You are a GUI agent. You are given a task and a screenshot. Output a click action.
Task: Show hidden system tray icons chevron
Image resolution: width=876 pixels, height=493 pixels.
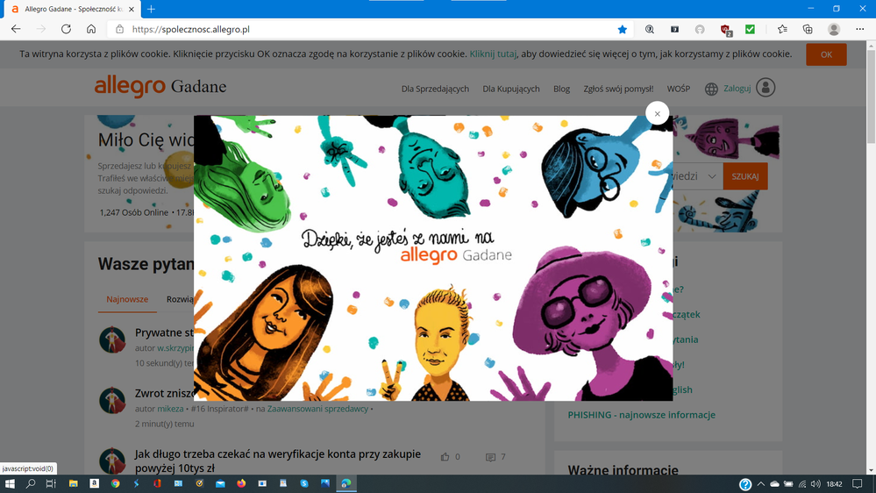point(761,483)
